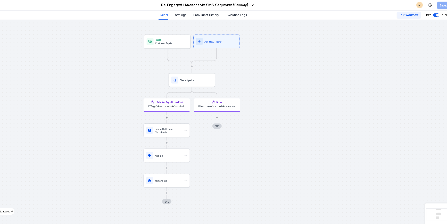Click the Customer Replied trigger icon
This screenshot has width=447, height=224.
pyautogui.click(x=150, y=42)
